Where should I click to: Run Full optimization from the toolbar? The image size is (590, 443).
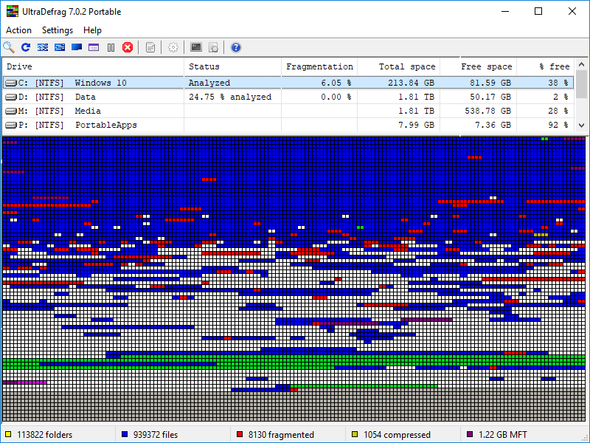[77, 47]
